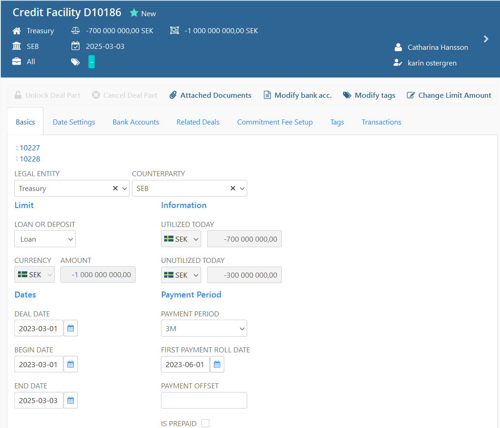Click the balance scale icon in header

point(76,30)
